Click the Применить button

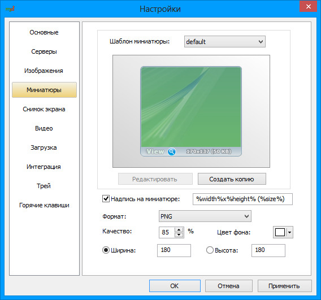pos(285,286)
